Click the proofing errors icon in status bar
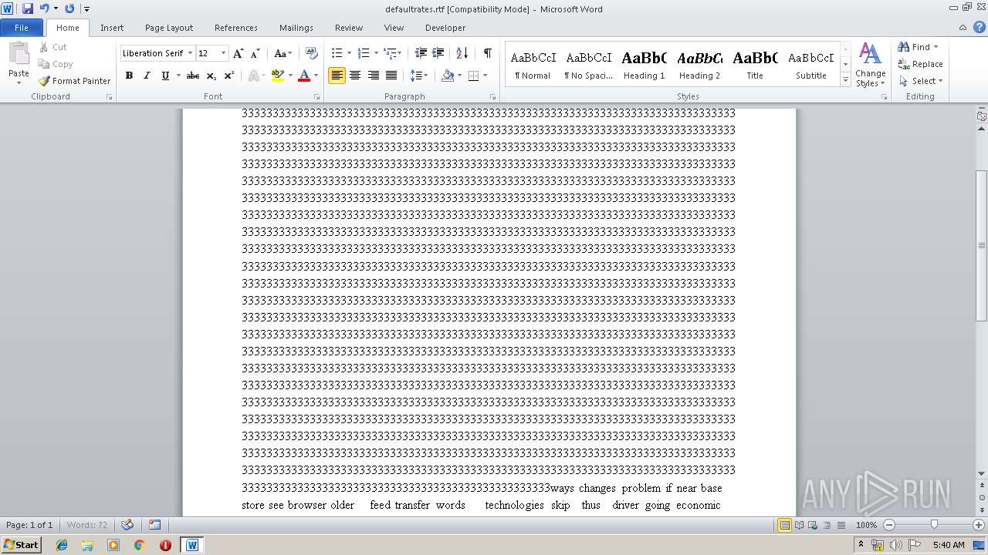The height and width of the screenshot is (555, 988). [x=127, y=525]
